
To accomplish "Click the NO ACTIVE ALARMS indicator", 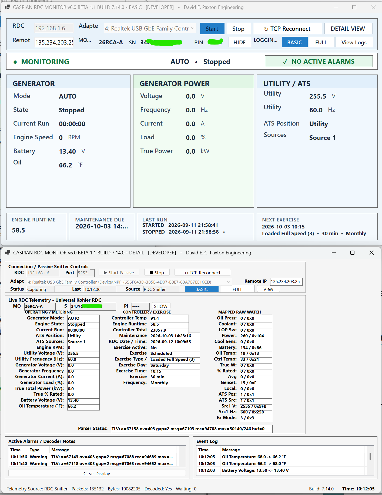I will click(x=319, y=62).
